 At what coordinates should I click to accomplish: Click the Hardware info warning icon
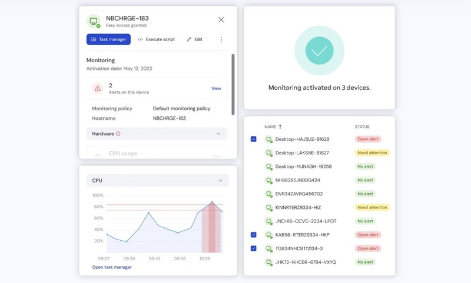click(118, 134)
